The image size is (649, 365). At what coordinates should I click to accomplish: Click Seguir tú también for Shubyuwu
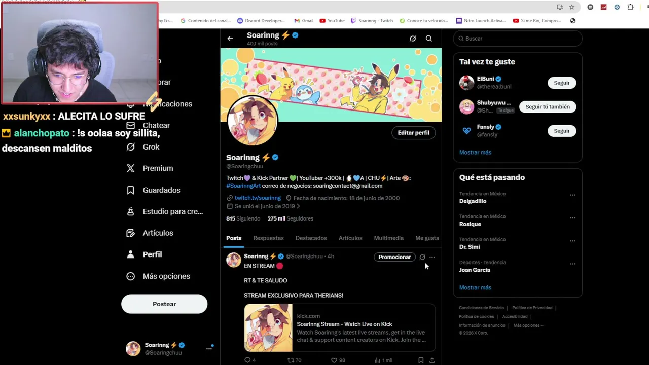point(548,107)
